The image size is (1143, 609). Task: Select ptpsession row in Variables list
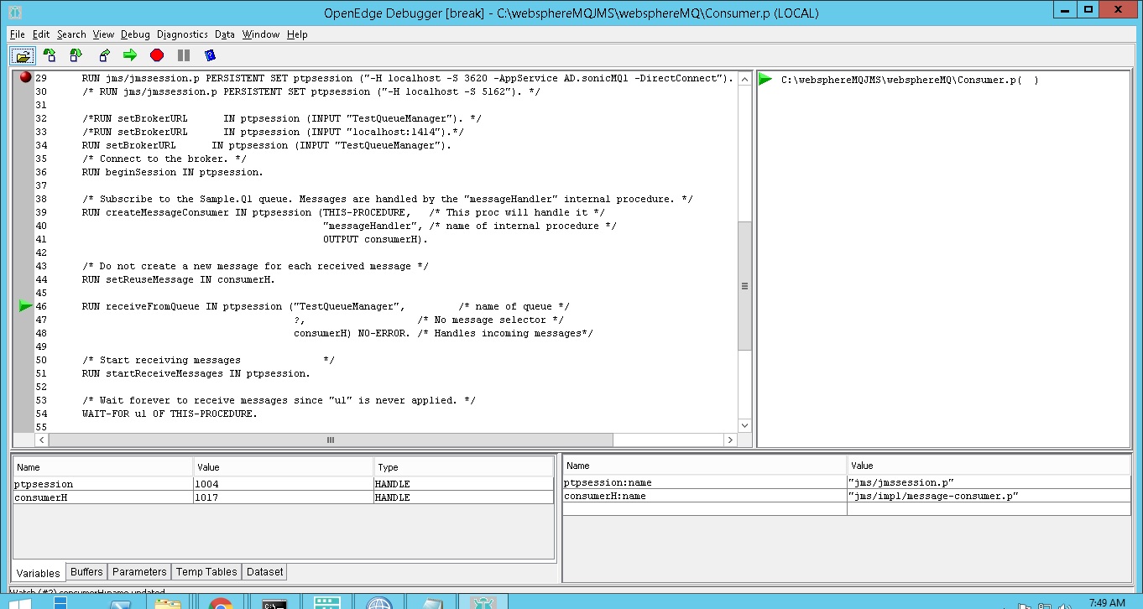click(x=44, y=484)
